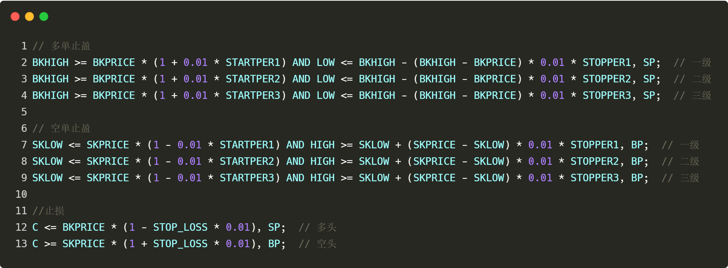Click the 空单止盈 comment on line 6
Screen dimensions: 728x268
click(70, 128)
